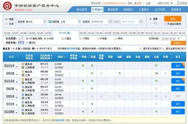Open dining service navigation tab
Viewport: 188px width, 124px height.
click(144, 9)
